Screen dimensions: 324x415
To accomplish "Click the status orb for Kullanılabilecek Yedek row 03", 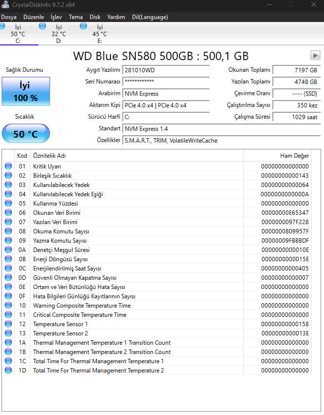I will [x=8, y=185].
